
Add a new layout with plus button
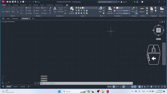(x=28, y=86)
